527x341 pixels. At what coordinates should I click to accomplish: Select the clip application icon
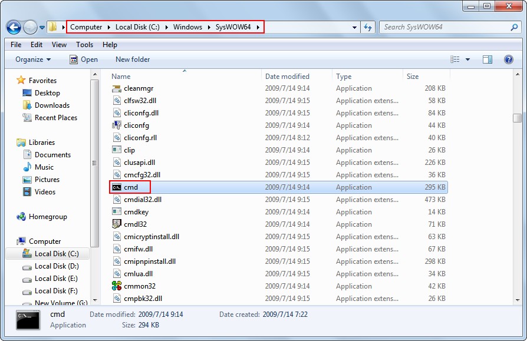(x=116, y=150)
